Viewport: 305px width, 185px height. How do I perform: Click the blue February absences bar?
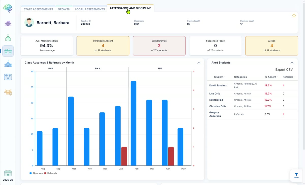tap(133, 123)
